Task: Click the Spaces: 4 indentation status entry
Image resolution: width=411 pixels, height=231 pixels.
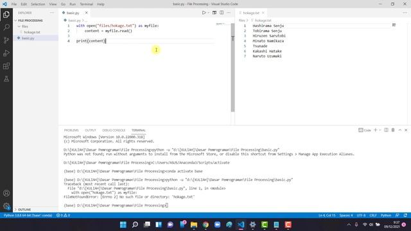Action: tap(346, 216)
